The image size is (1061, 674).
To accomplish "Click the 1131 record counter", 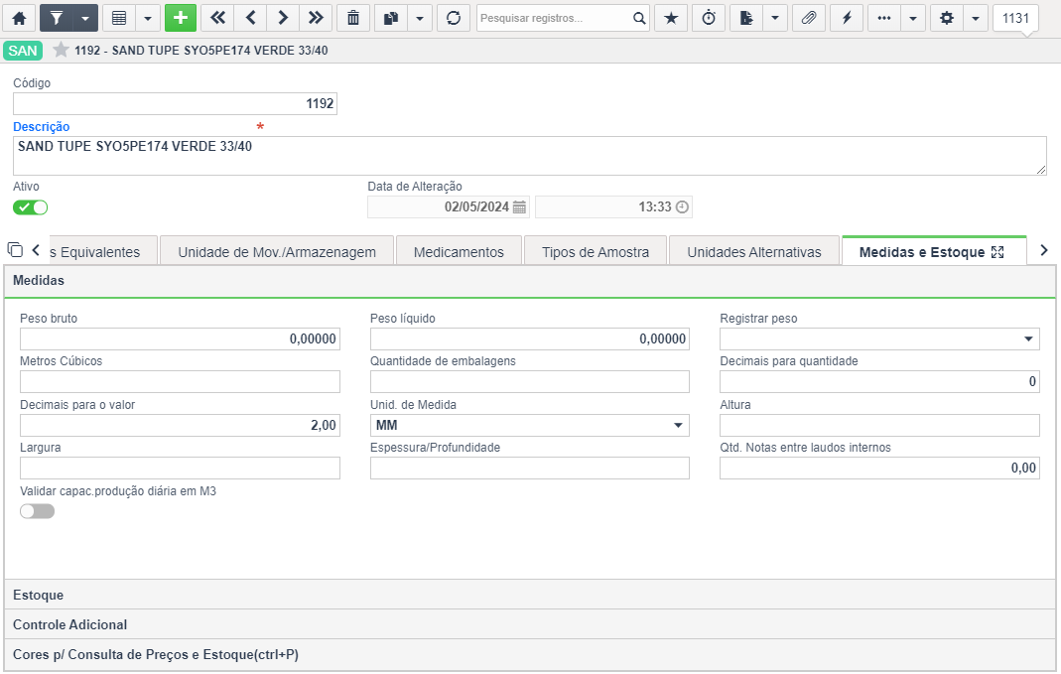I will click(x=1015, y=18).
